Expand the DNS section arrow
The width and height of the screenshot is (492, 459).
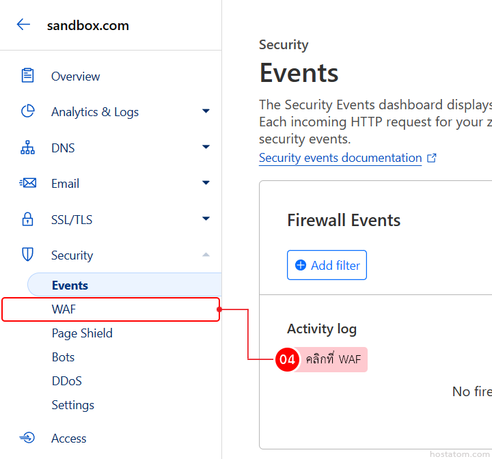coord(206,148)
